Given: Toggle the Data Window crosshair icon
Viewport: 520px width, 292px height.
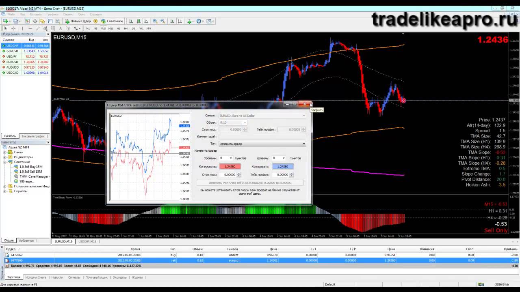Looking at the screenshot, I should 35,21.
